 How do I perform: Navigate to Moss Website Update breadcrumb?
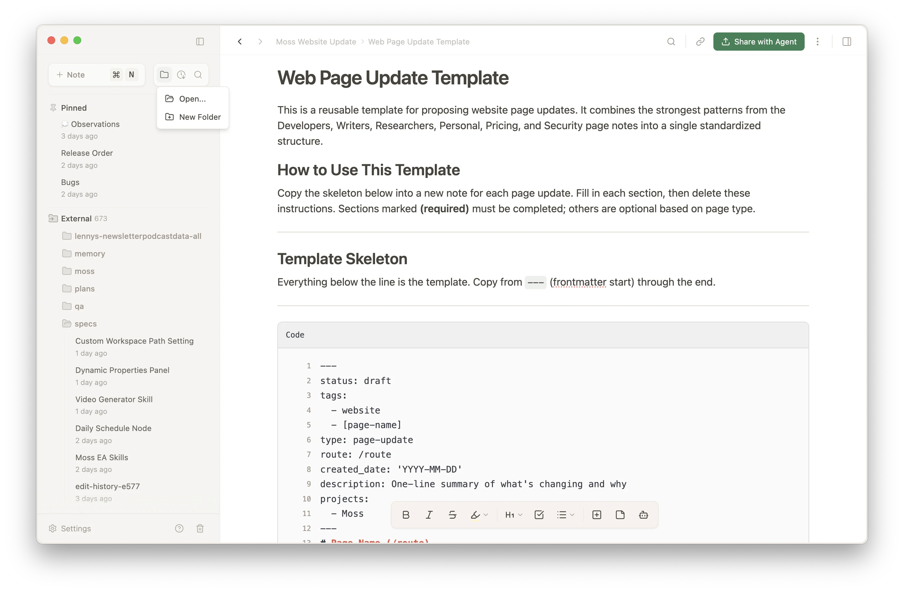(316, 42)
